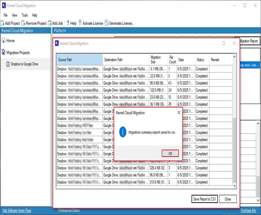The image size is (261, 215).
Task: Click the Generate License icon
Action: tap(107, 23)
